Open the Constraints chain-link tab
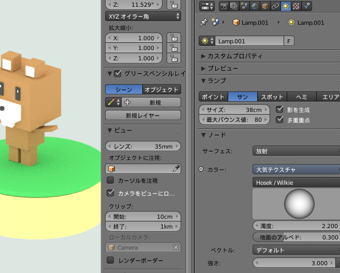Viewport: 340px width, 273px height. (x=275, y=6)
